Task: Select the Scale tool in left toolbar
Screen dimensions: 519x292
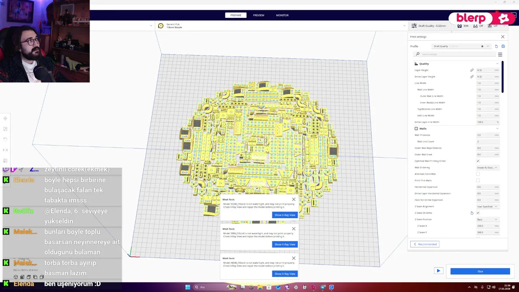Action: coord(5,129)
